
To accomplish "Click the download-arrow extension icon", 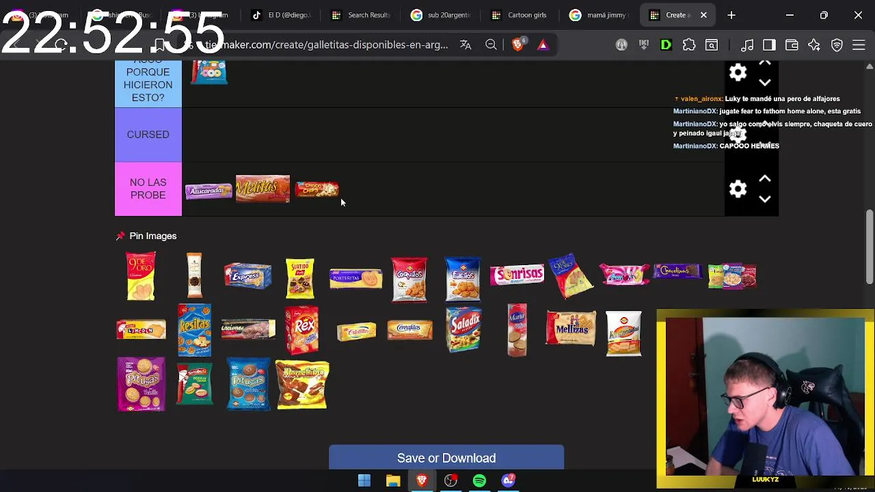I will (x=643, y=45).
